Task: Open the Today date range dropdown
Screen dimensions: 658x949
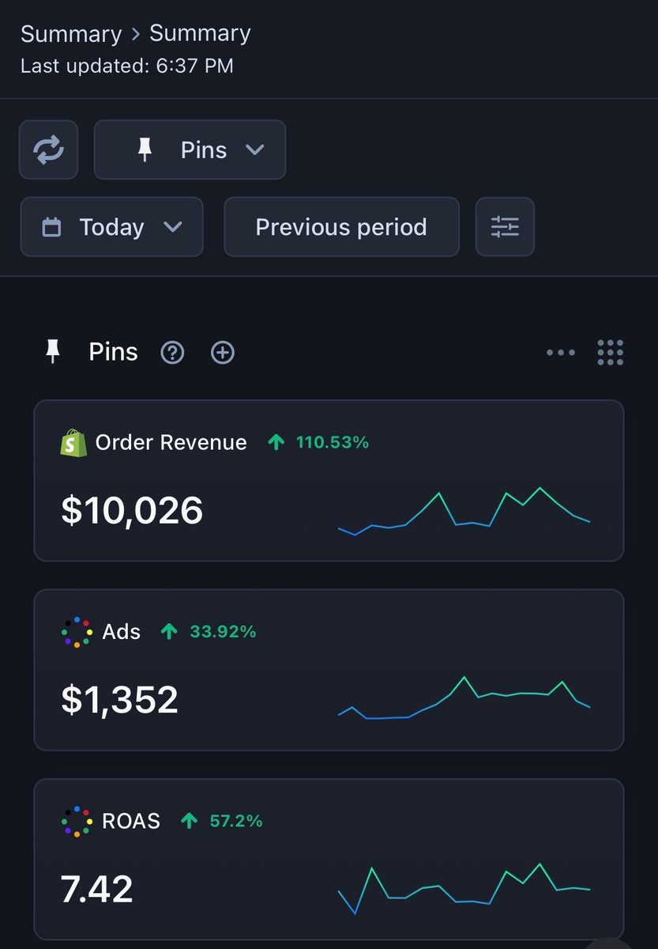Action: (111, 227)
